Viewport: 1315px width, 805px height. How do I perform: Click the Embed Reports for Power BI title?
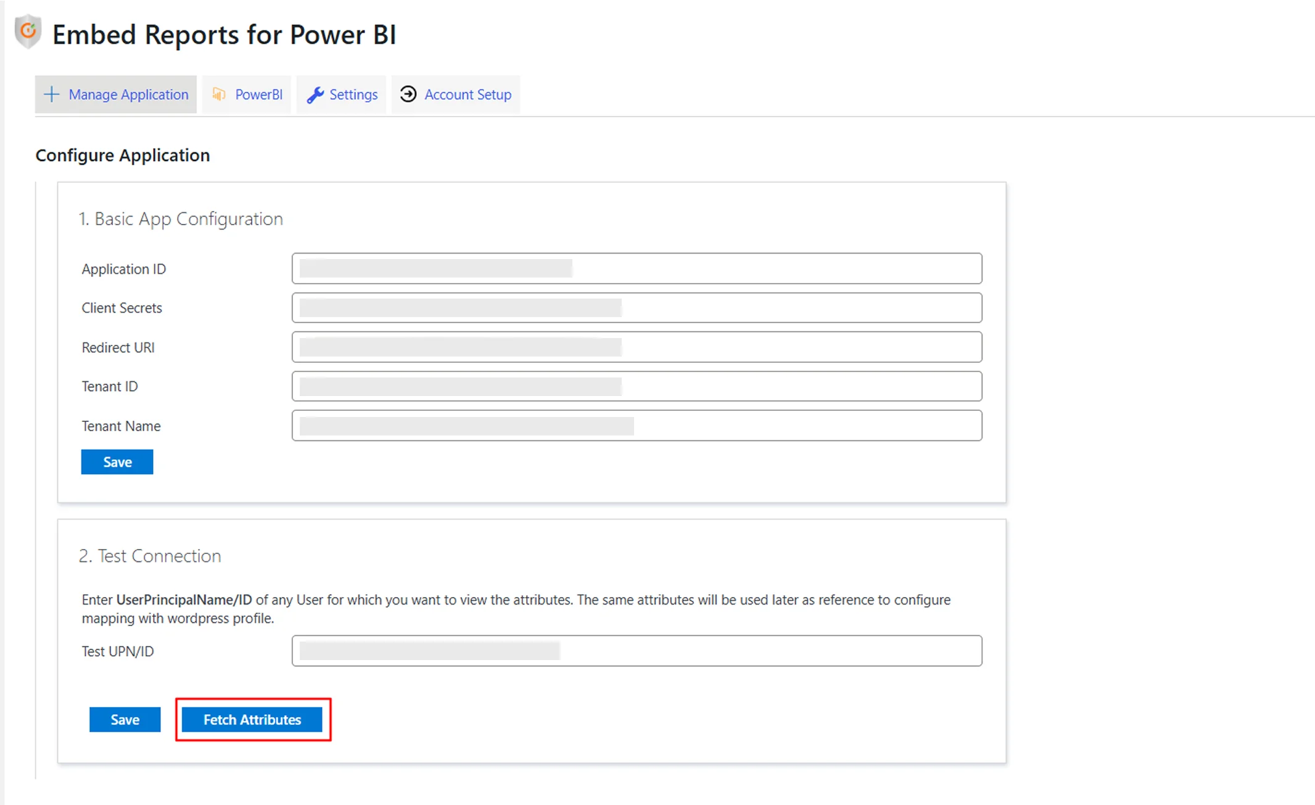[x=224, y=35]
